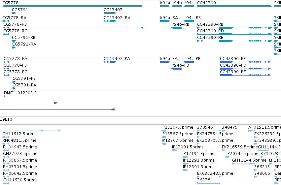The width and height of the screenshot is (281, 185).
Task: Select EST IP12091.5prime
Action: click(x=188, y=147)
